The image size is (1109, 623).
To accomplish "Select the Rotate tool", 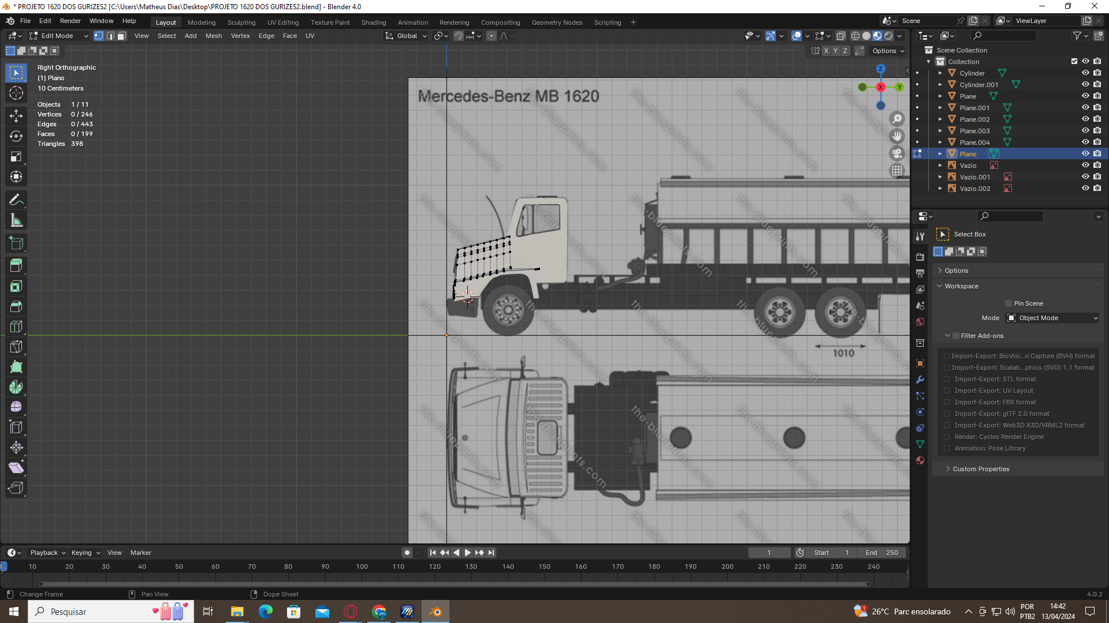I will (x=16, y=137).
